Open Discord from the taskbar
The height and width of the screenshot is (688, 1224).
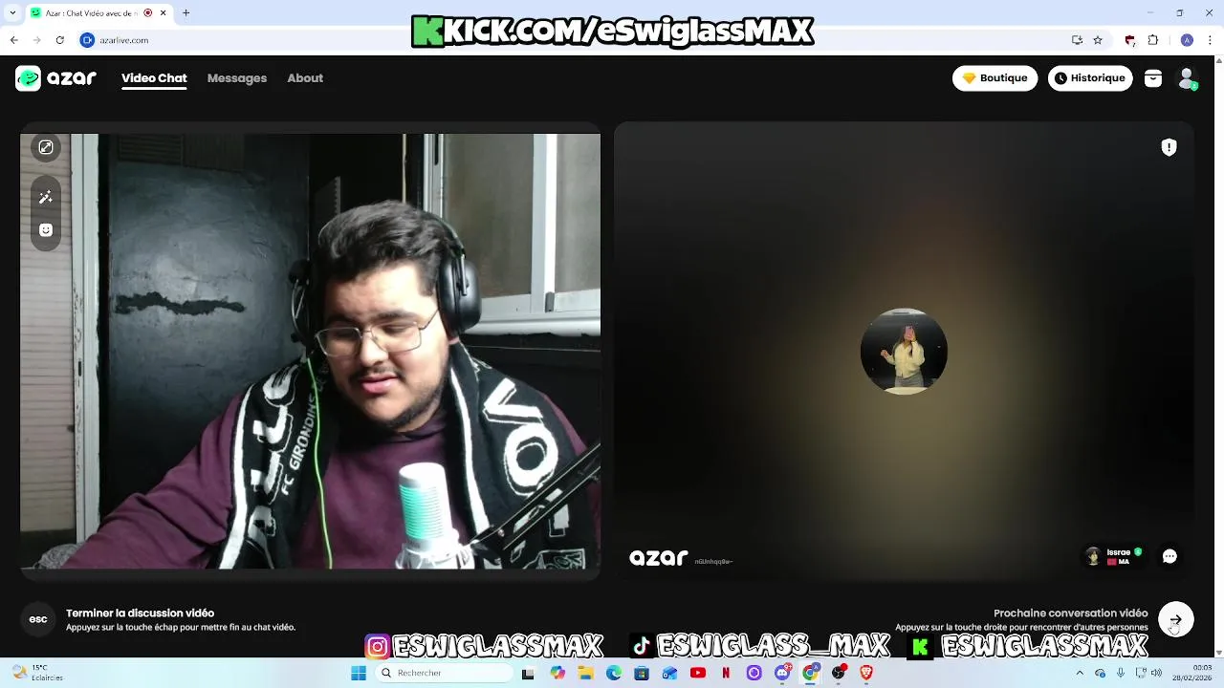(782, 673)
